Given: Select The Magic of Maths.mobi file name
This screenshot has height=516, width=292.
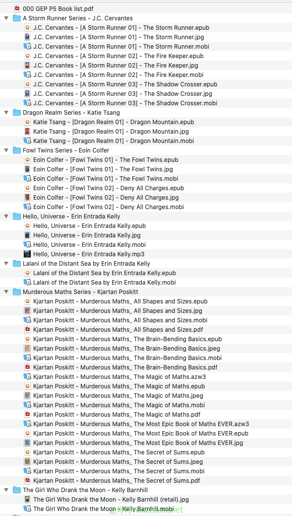Looking at the screenshot, I should pos(119,405).
